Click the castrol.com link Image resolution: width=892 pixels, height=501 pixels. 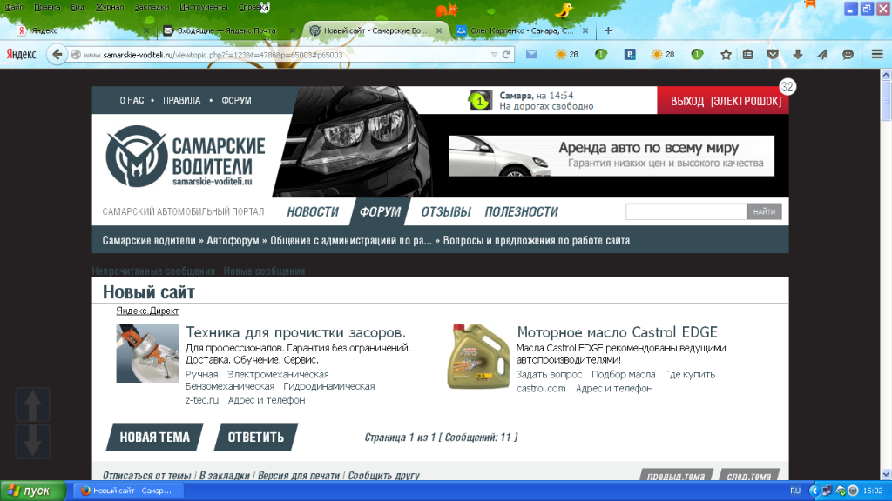541,389
